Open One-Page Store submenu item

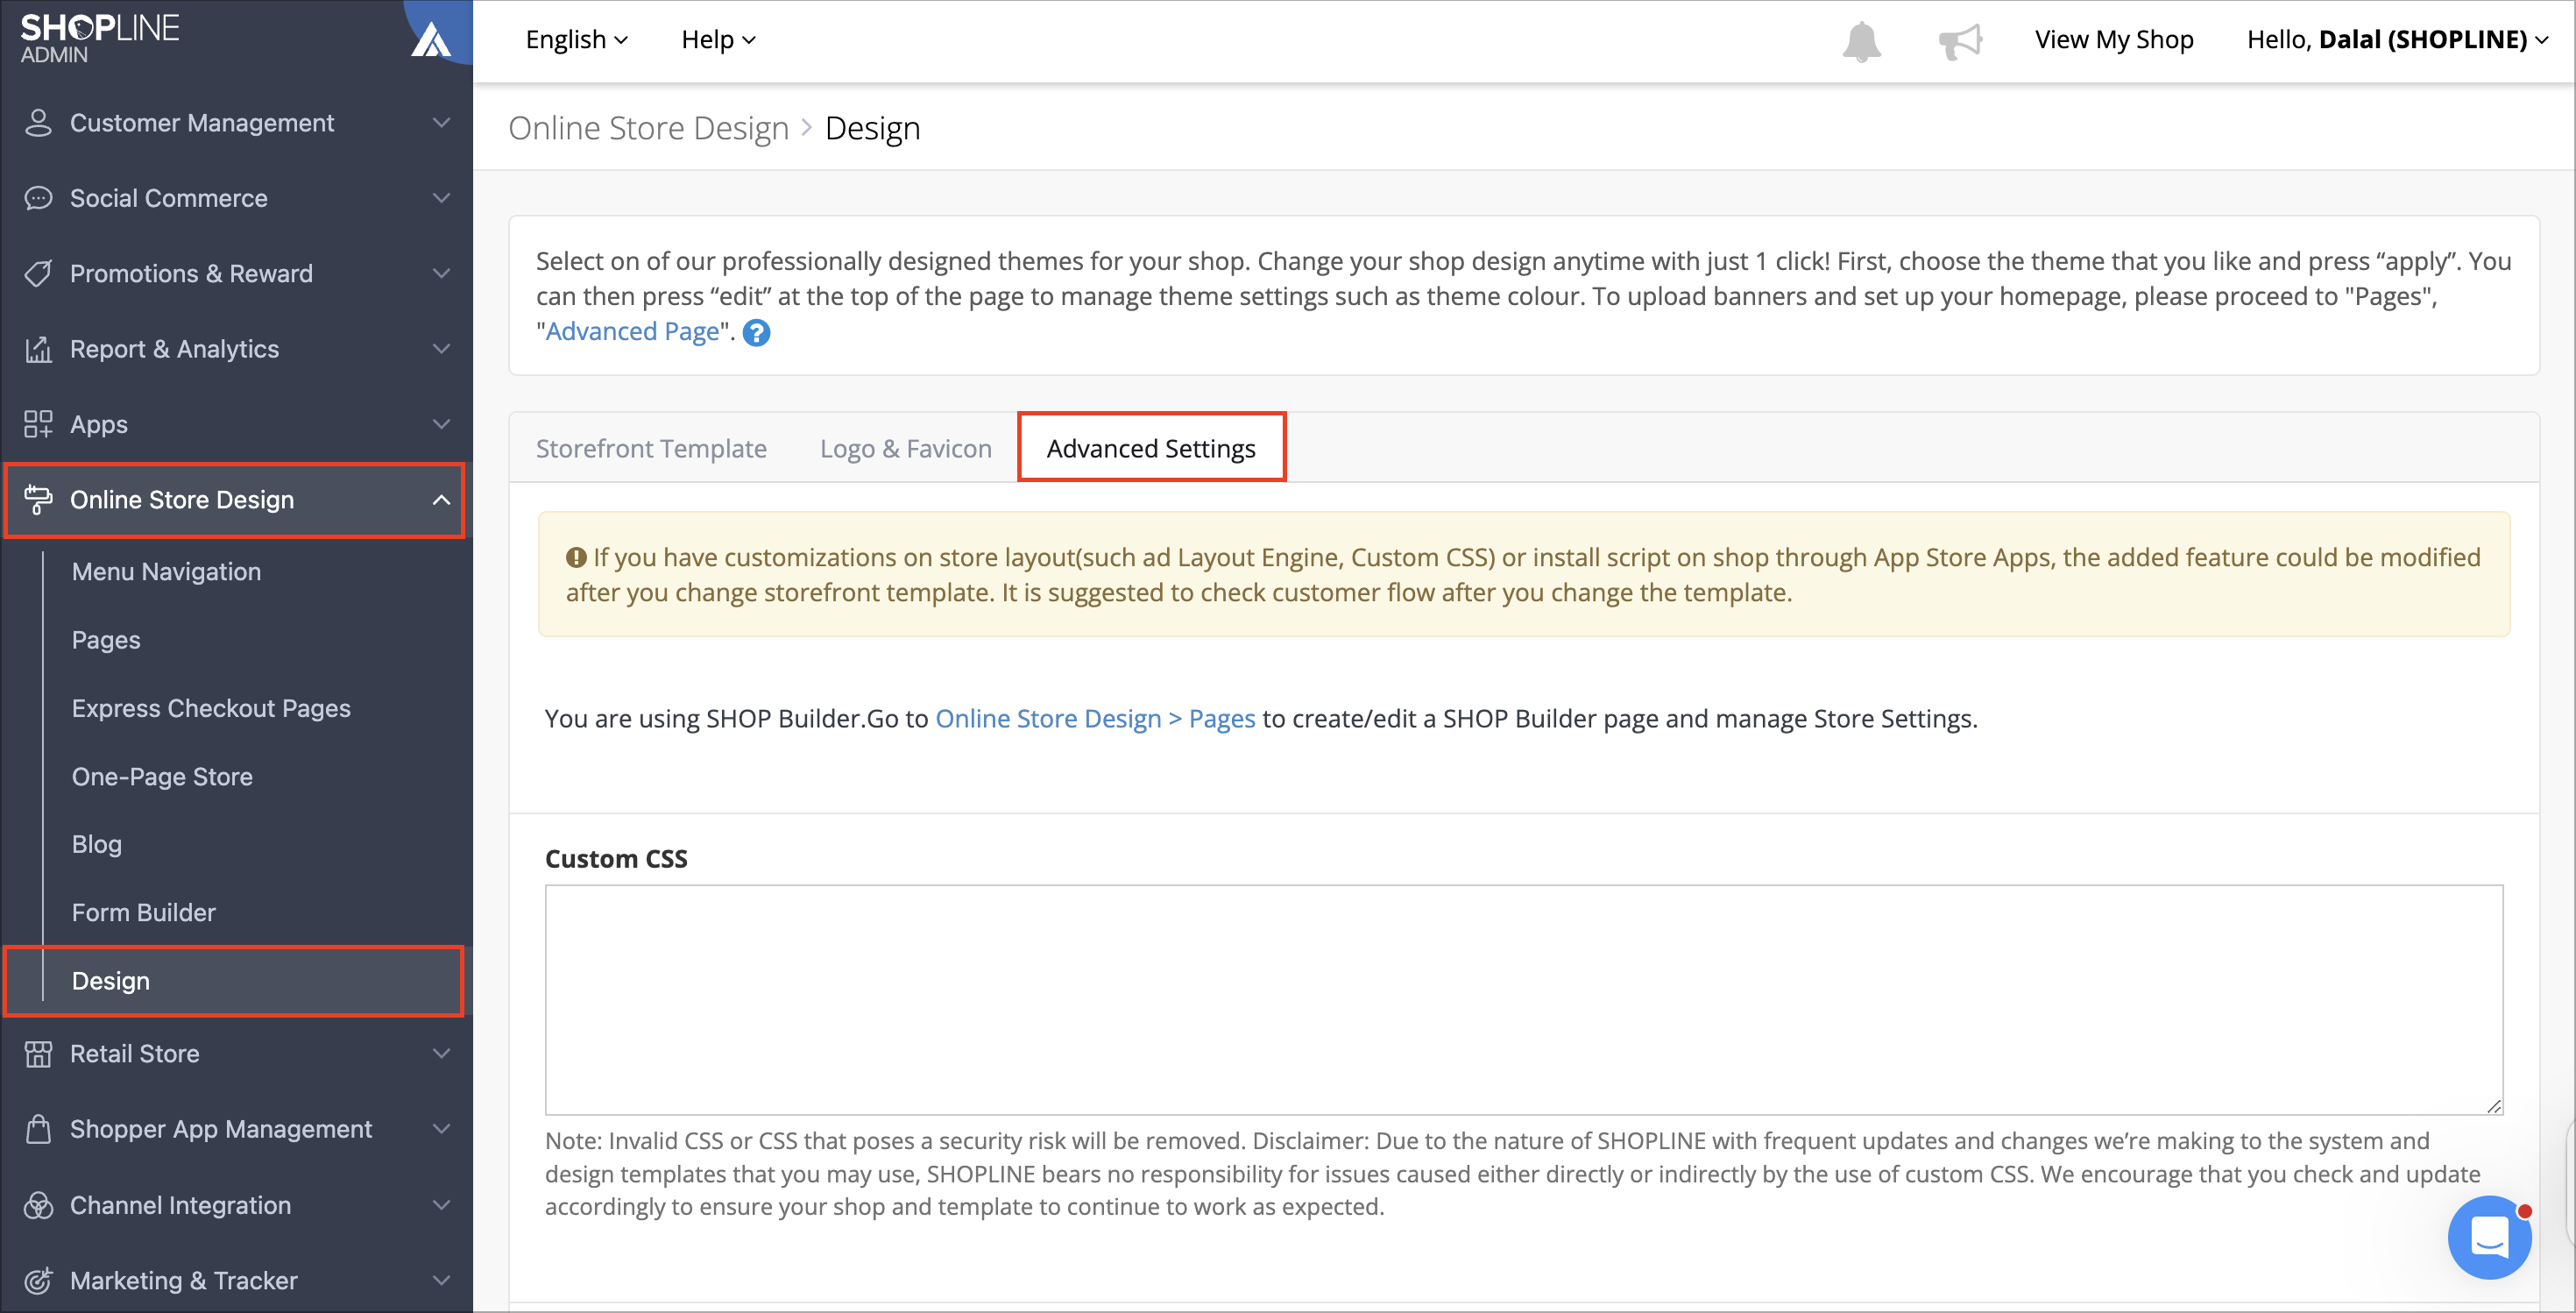coord(162,777)
